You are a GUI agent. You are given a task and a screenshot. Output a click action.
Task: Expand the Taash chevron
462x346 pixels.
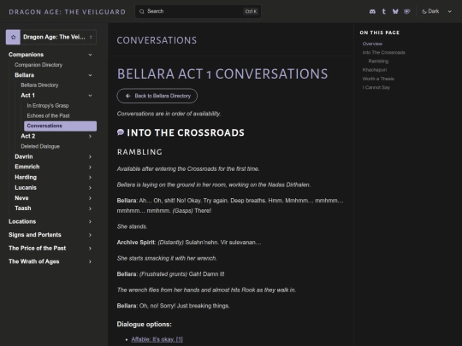coord(90,208)
